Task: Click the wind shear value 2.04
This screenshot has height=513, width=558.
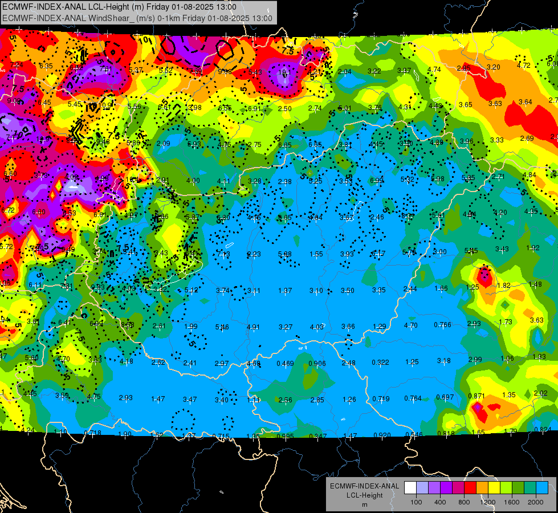Action: coord(344,72)
